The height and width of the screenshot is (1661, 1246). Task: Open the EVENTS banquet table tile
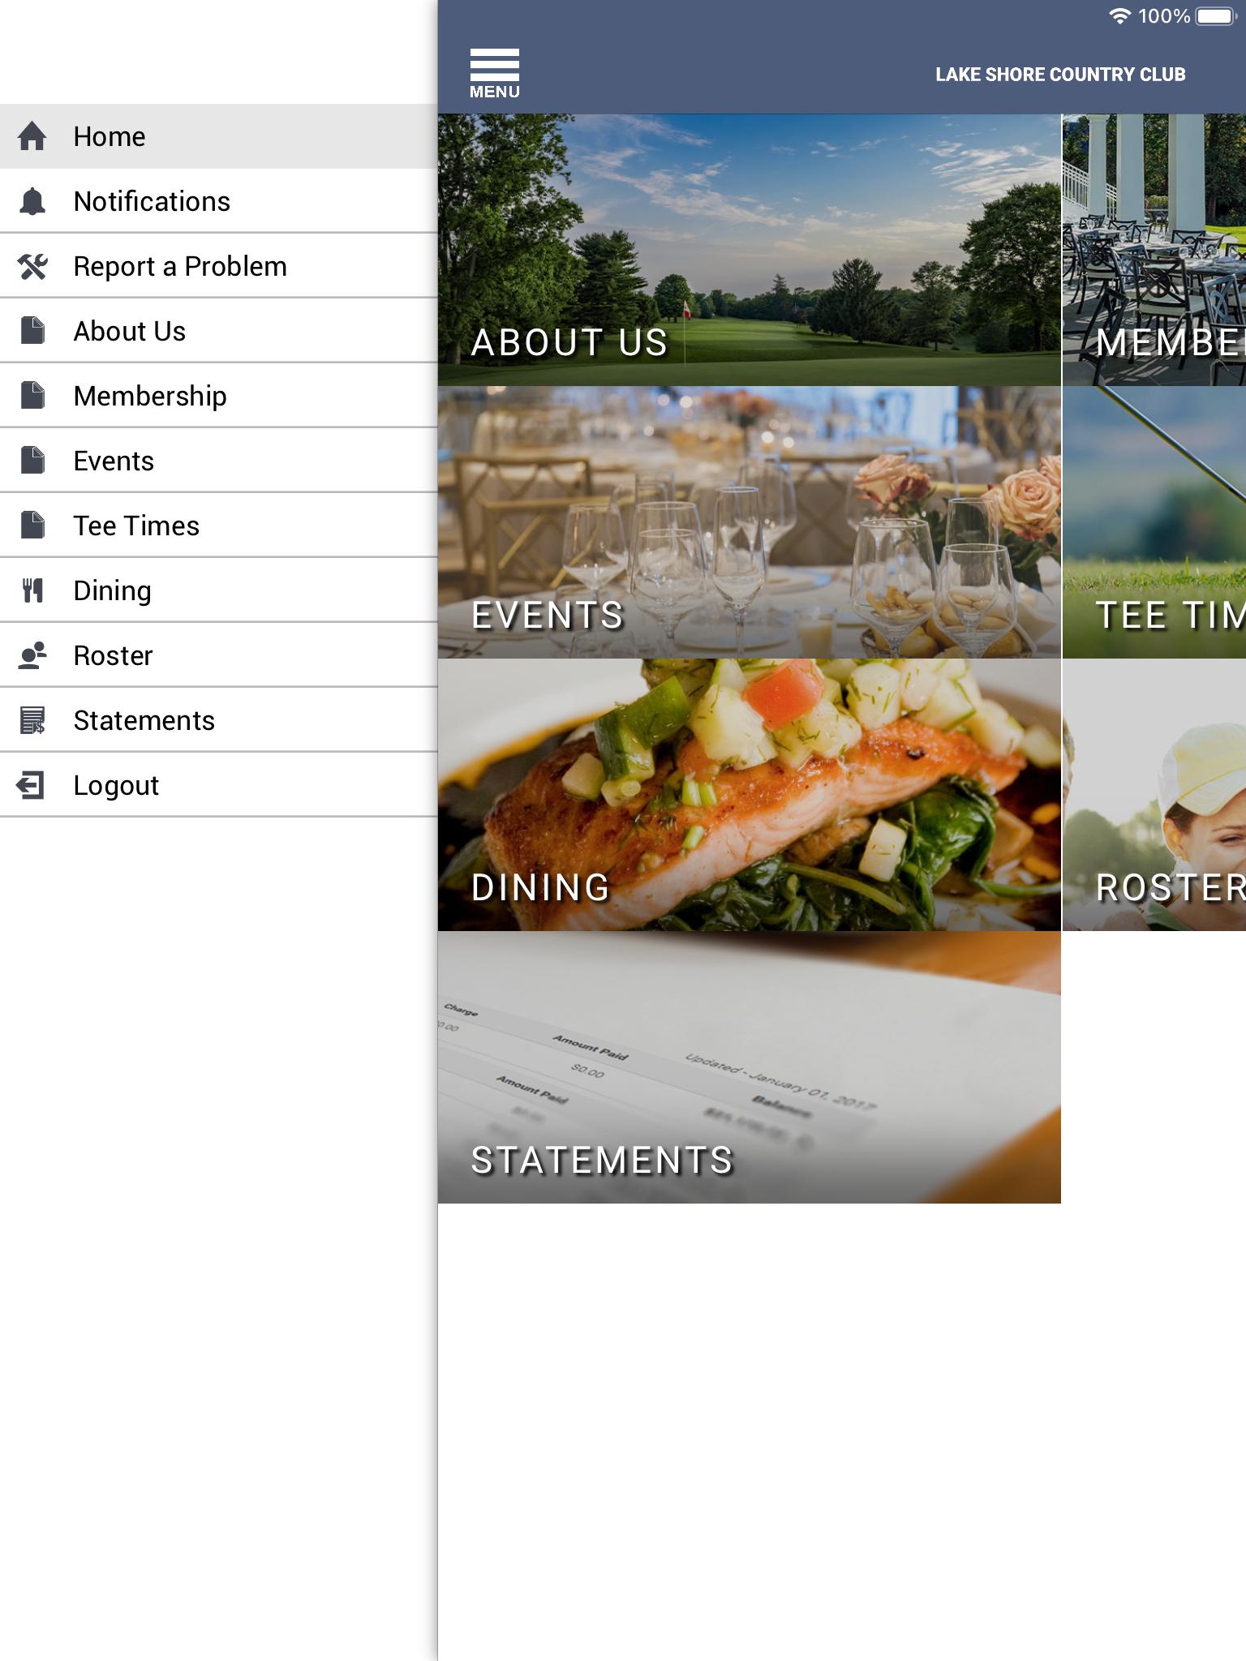pos(750,522)
